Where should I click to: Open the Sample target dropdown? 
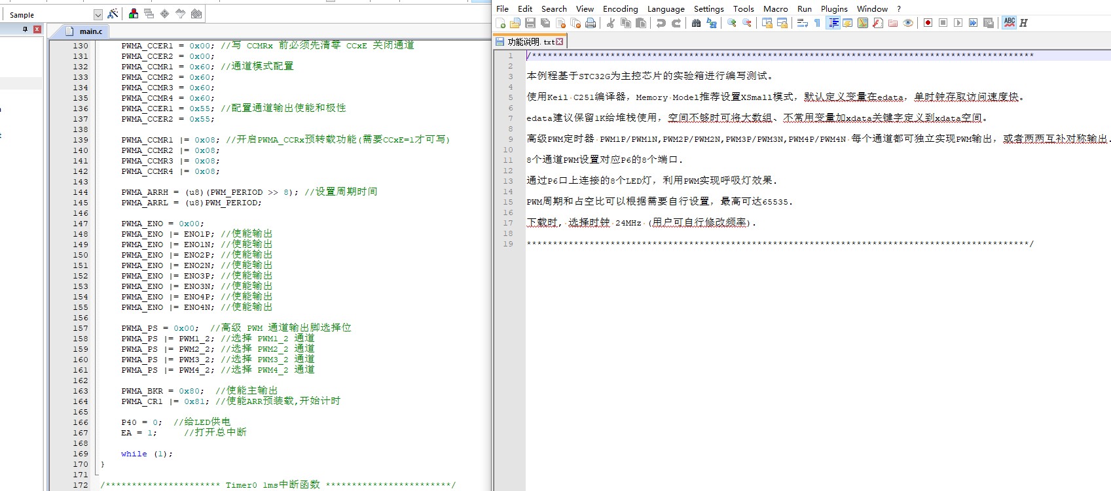click(x=98, y=14)
